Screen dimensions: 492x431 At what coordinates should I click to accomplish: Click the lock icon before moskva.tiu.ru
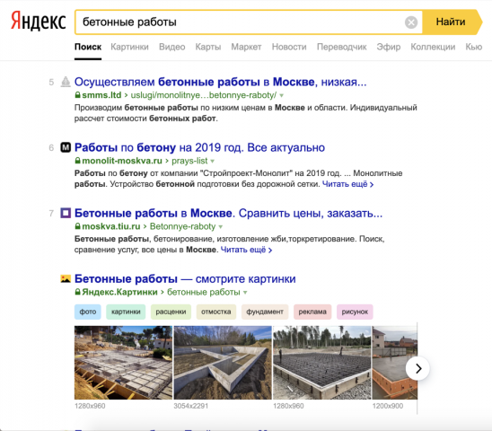[77, 226]
